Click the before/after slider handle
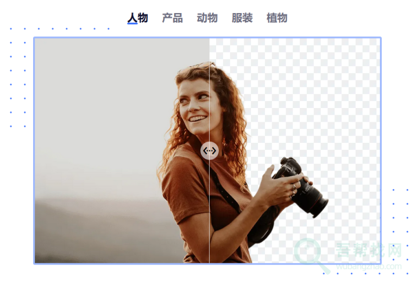 pyautogui.click(x=210, y=150)
